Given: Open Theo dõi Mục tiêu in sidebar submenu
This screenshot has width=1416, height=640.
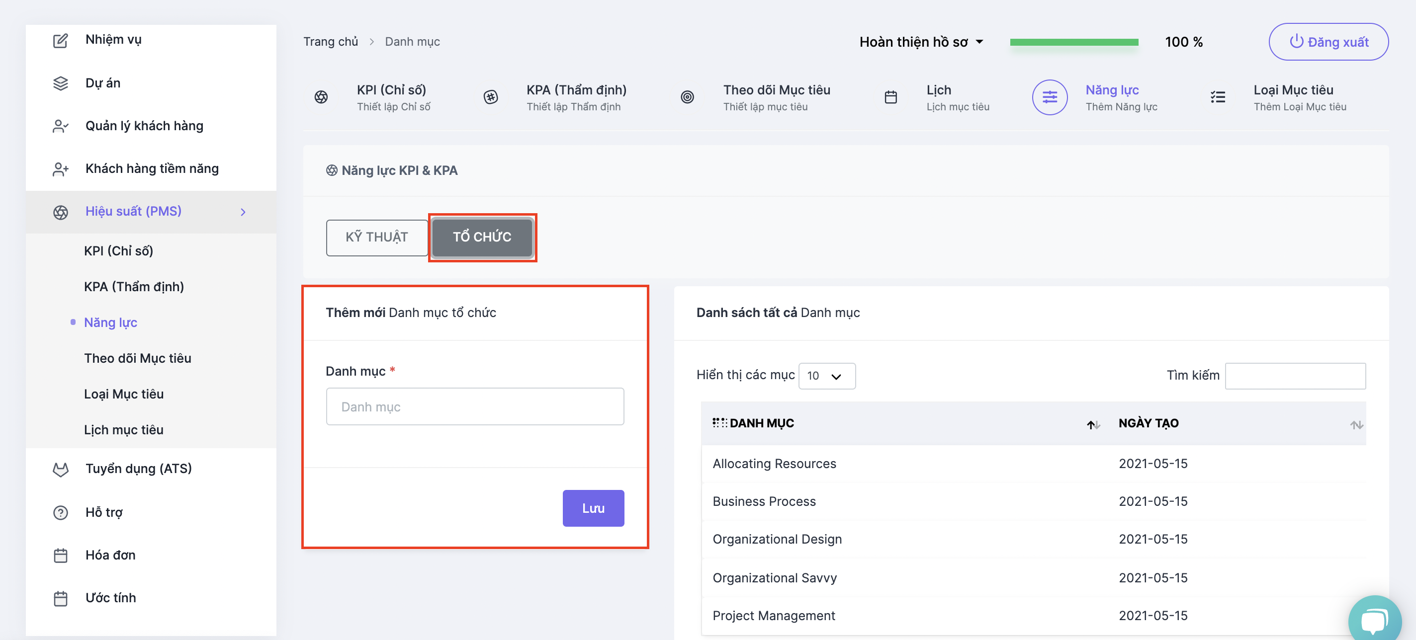Looking at the screenshot, I should [137, 358].
